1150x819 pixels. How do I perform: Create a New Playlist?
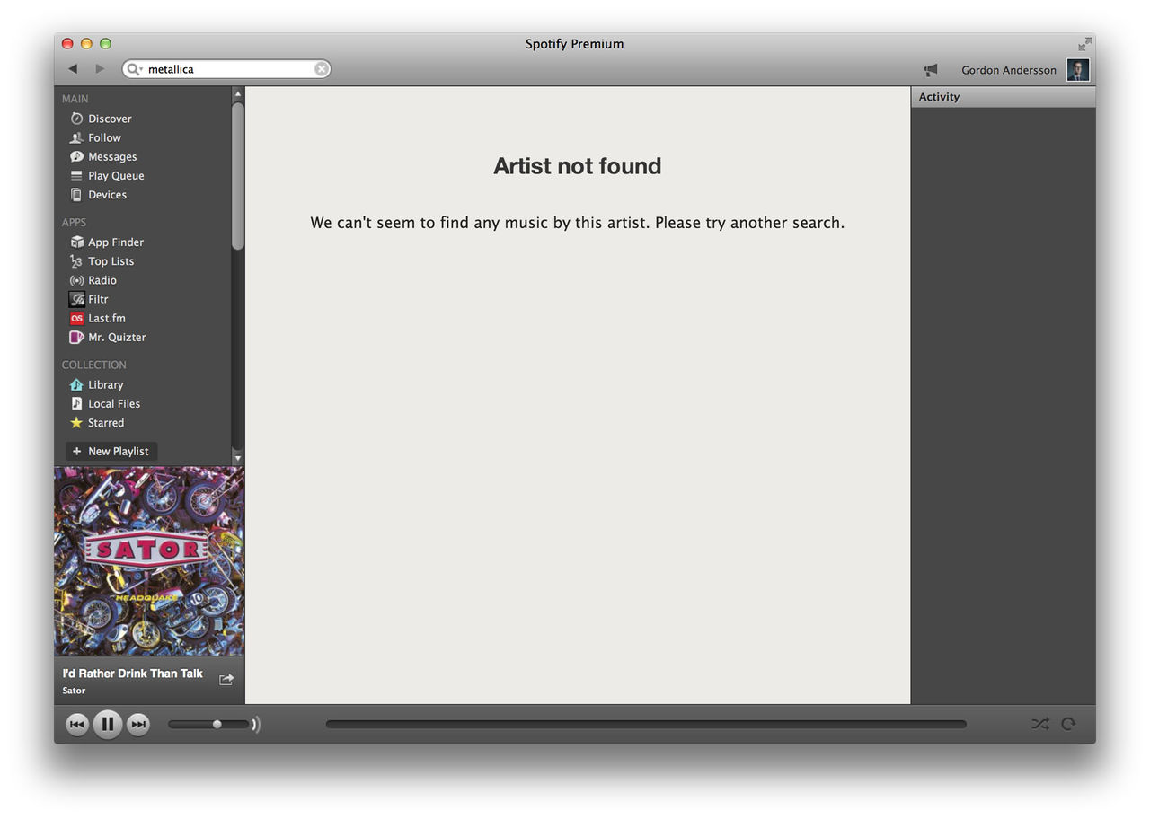[111, 451]
